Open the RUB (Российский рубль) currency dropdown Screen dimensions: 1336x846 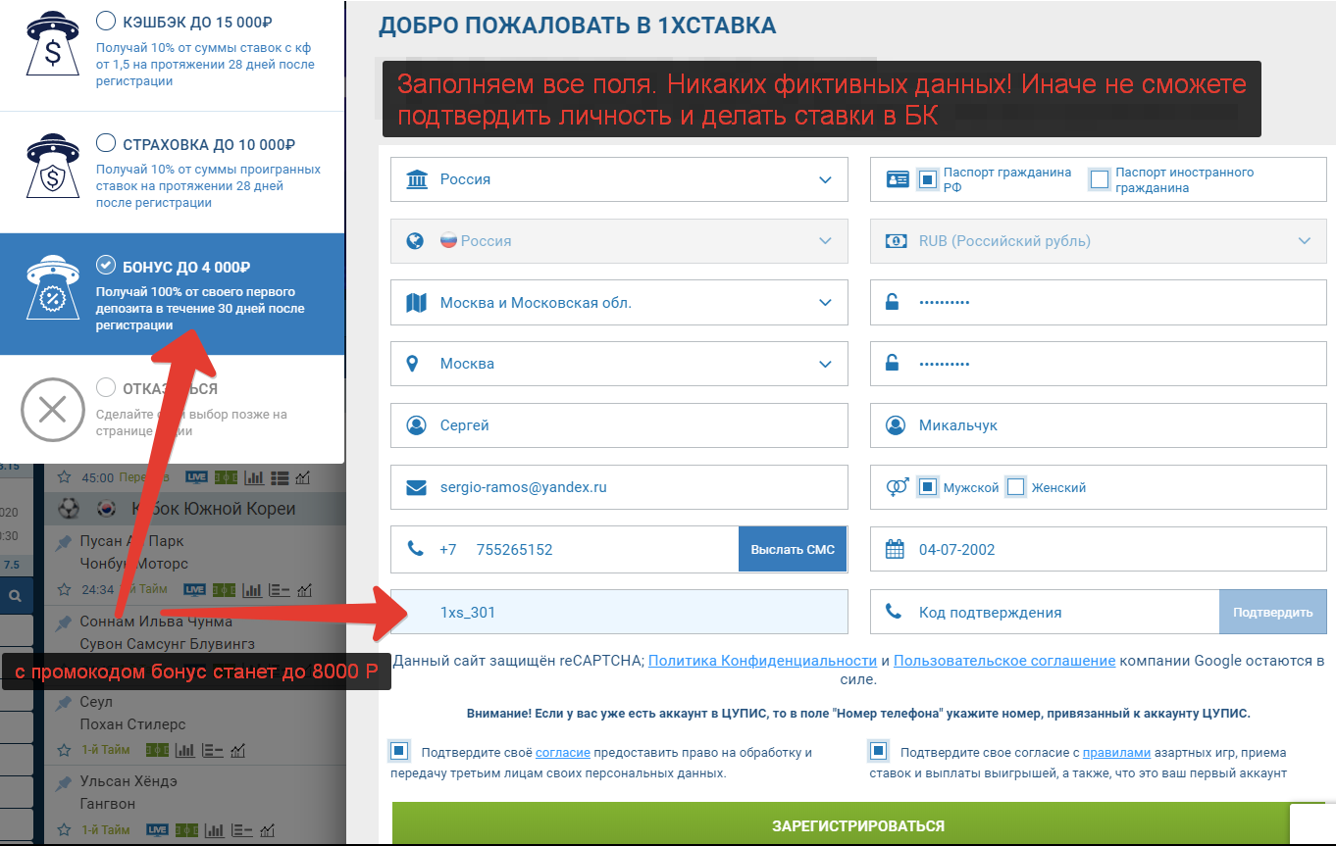(x=1099, y=240)
